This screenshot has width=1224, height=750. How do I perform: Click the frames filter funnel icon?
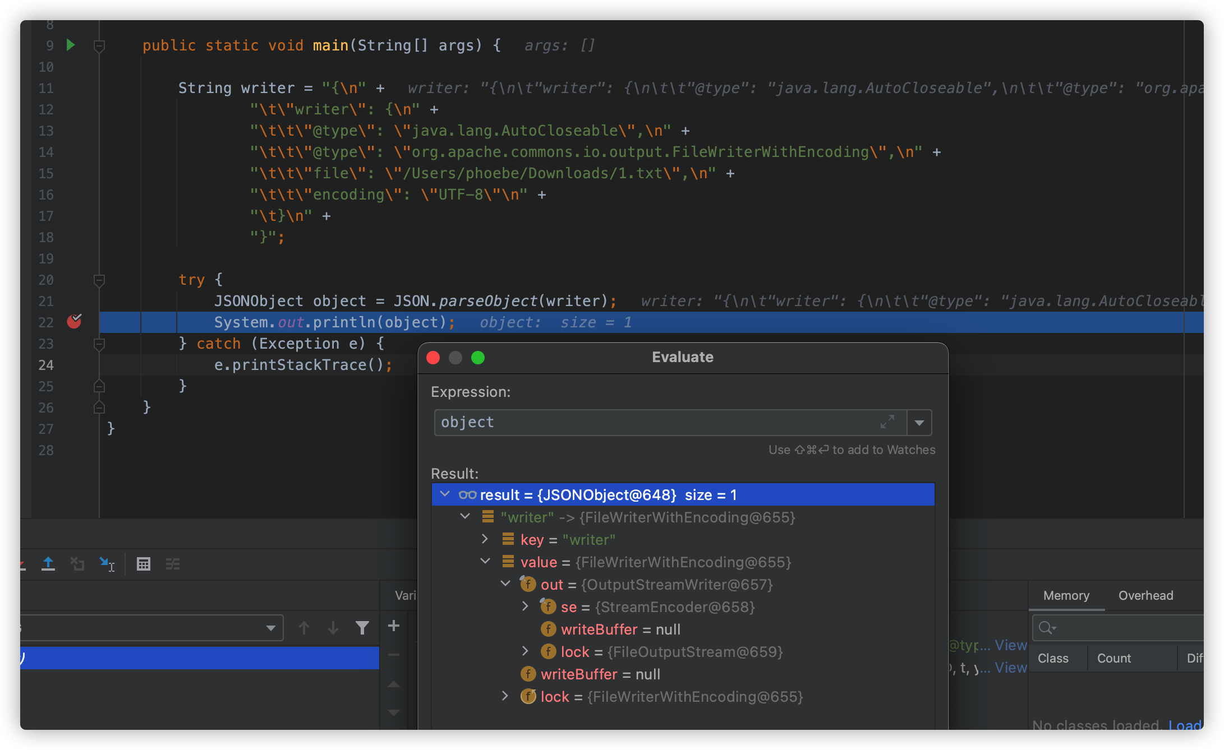click(x=362, y=628)
